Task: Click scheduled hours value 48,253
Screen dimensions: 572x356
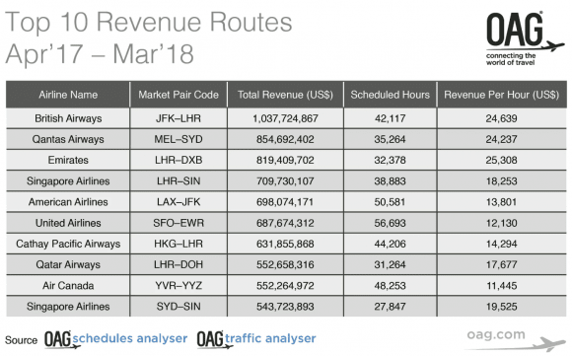Action: pos(390,286)
